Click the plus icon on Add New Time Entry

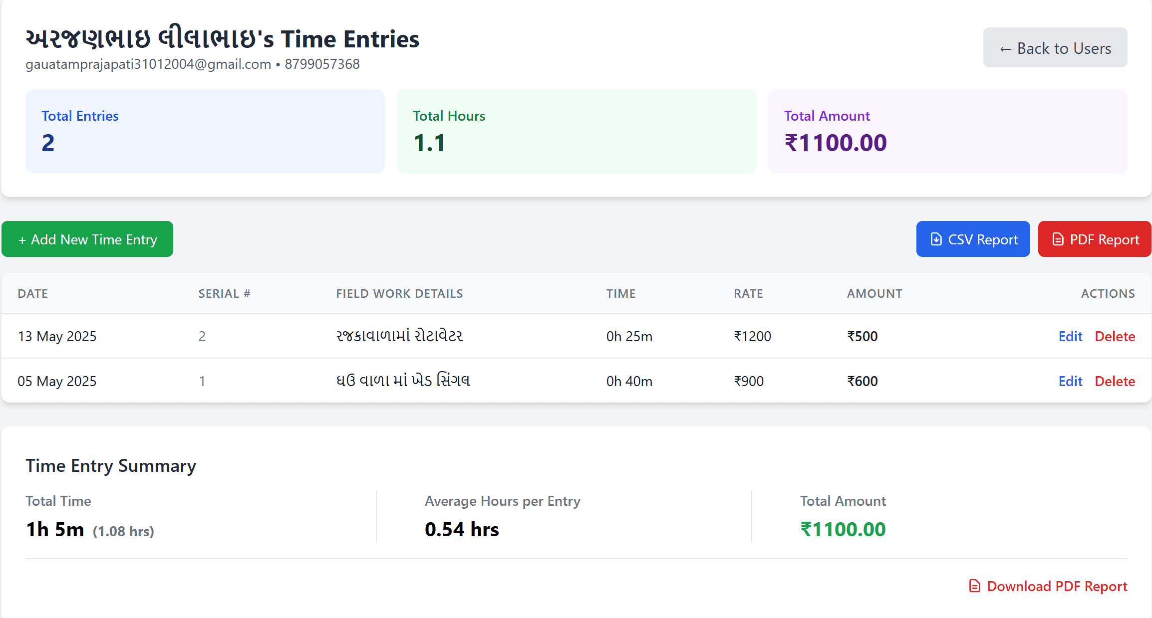[22, 240]
